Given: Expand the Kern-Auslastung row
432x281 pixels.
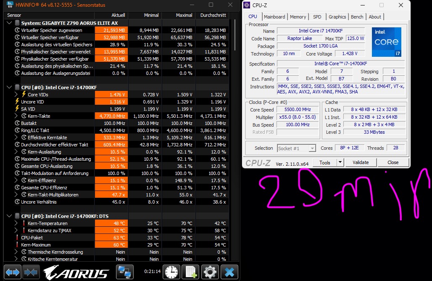Looking at the screenshot, I should pyautogui.click(x=16, y=152).
